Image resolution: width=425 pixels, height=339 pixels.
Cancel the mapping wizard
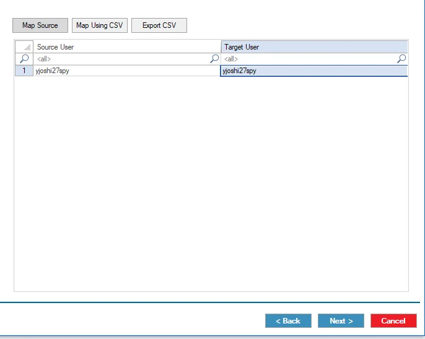393,321
